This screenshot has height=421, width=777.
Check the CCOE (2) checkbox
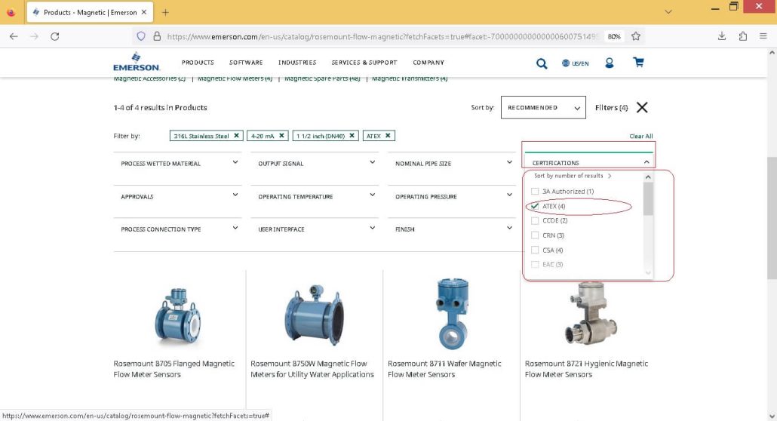(535, 220)
